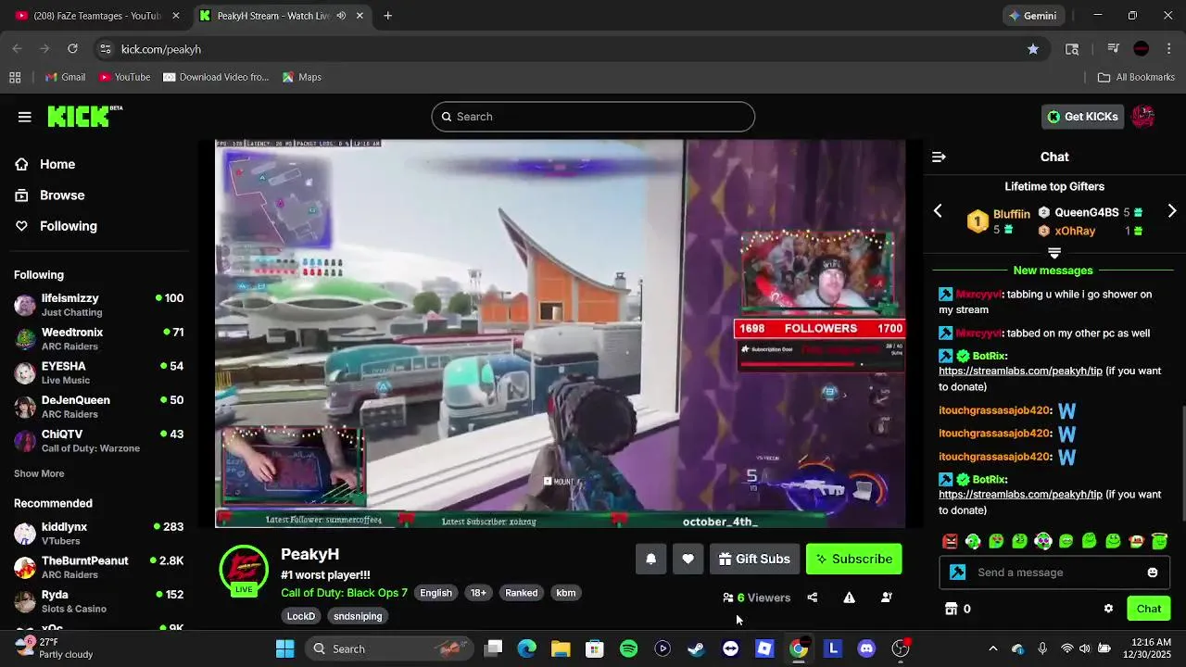Click the heart-eyes green emote
Viewport: 1186px width, 667px height.
[996, 541]
